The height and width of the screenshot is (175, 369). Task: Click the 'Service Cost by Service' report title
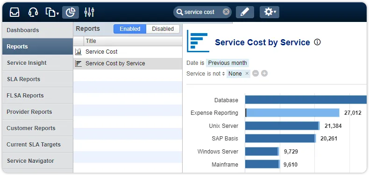[x=263, y=42]
